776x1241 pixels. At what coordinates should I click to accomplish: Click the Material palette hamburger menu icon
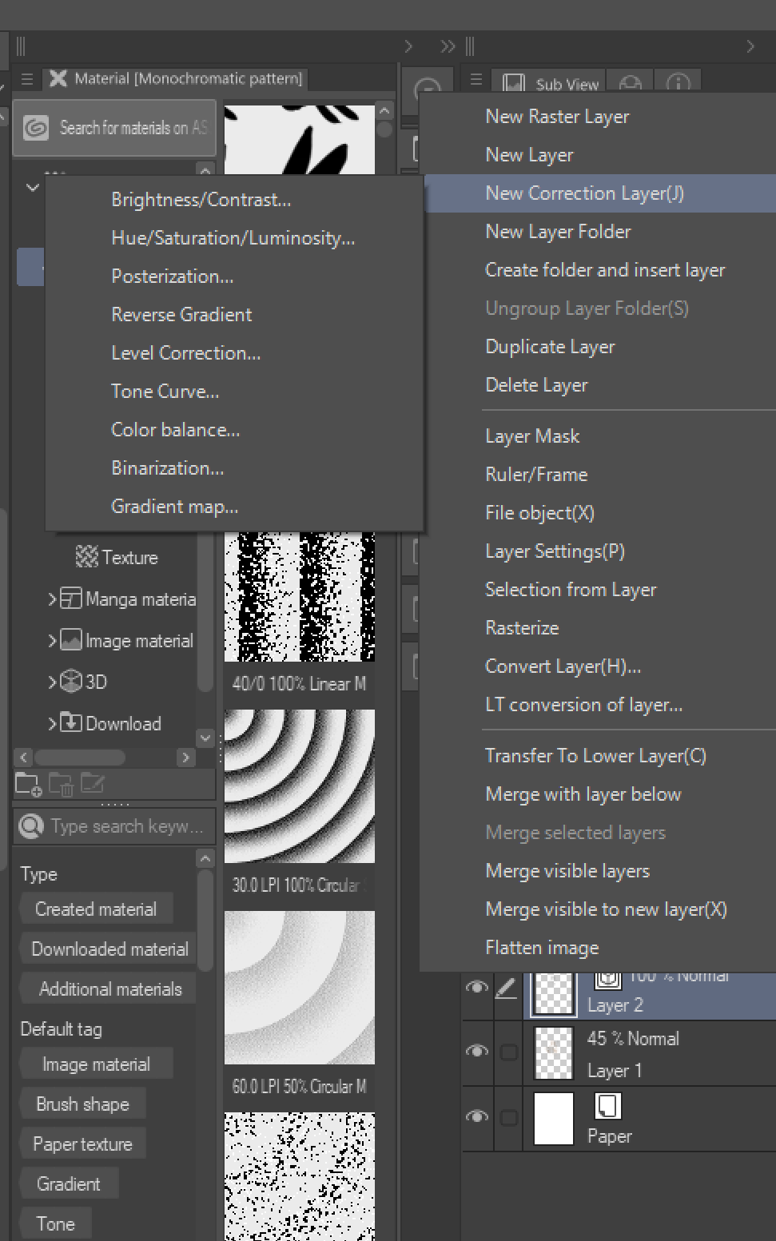pyautogui.click(x=26, y=79)
